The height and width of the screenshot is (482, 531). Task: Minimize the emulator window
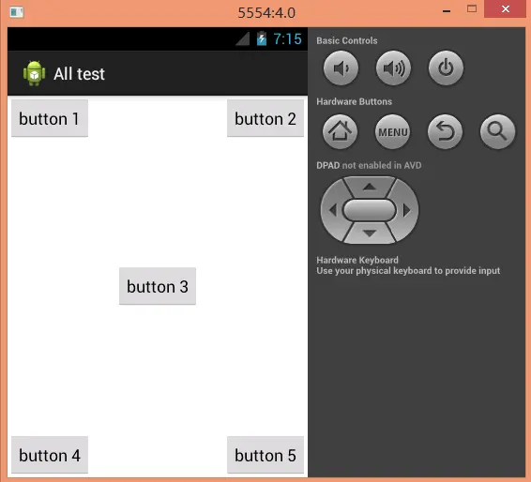tap(447, 10)
